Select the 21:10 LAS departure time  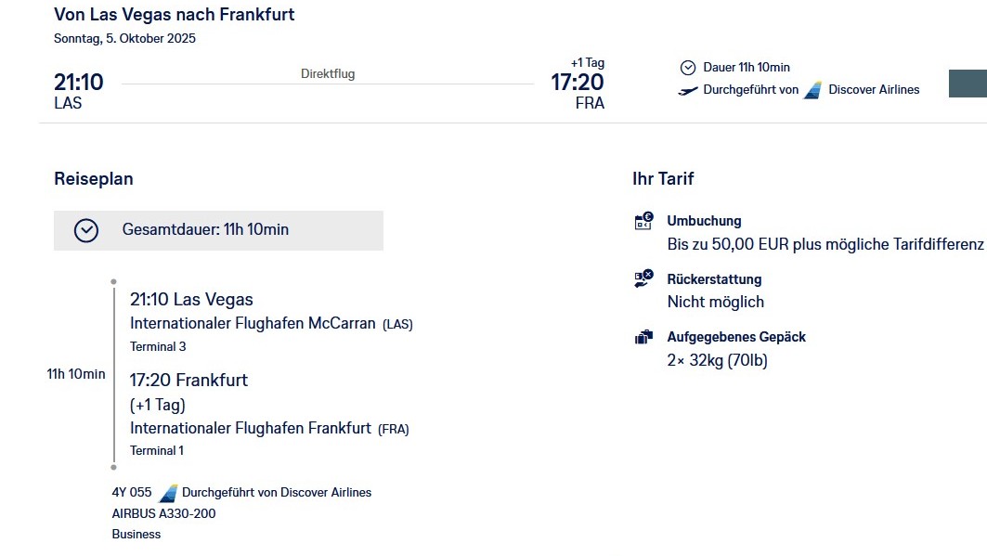tap(79, 83)
